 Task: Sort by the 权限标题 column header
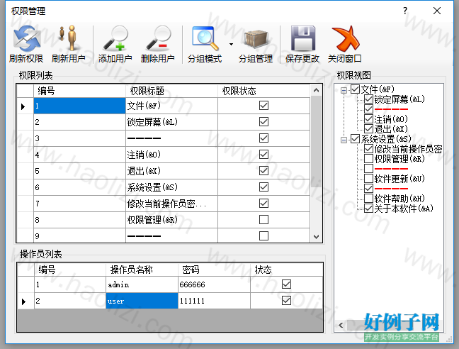click(171, 91)
